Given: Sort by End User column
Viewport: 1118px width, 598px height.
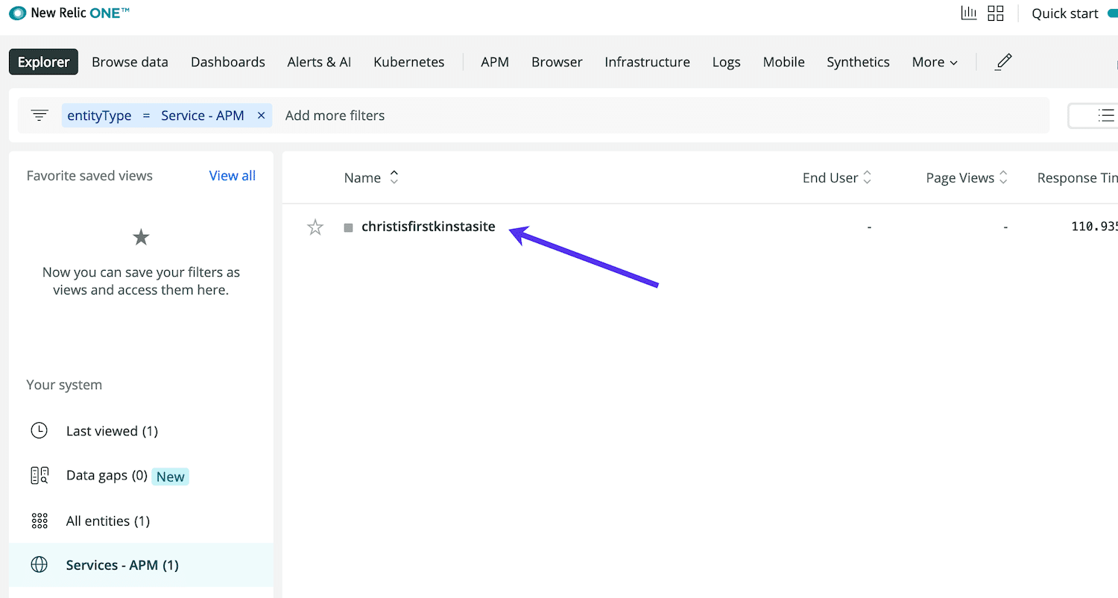Looking at the screenshot, I should pyautogui.click(x=836, y=177).
